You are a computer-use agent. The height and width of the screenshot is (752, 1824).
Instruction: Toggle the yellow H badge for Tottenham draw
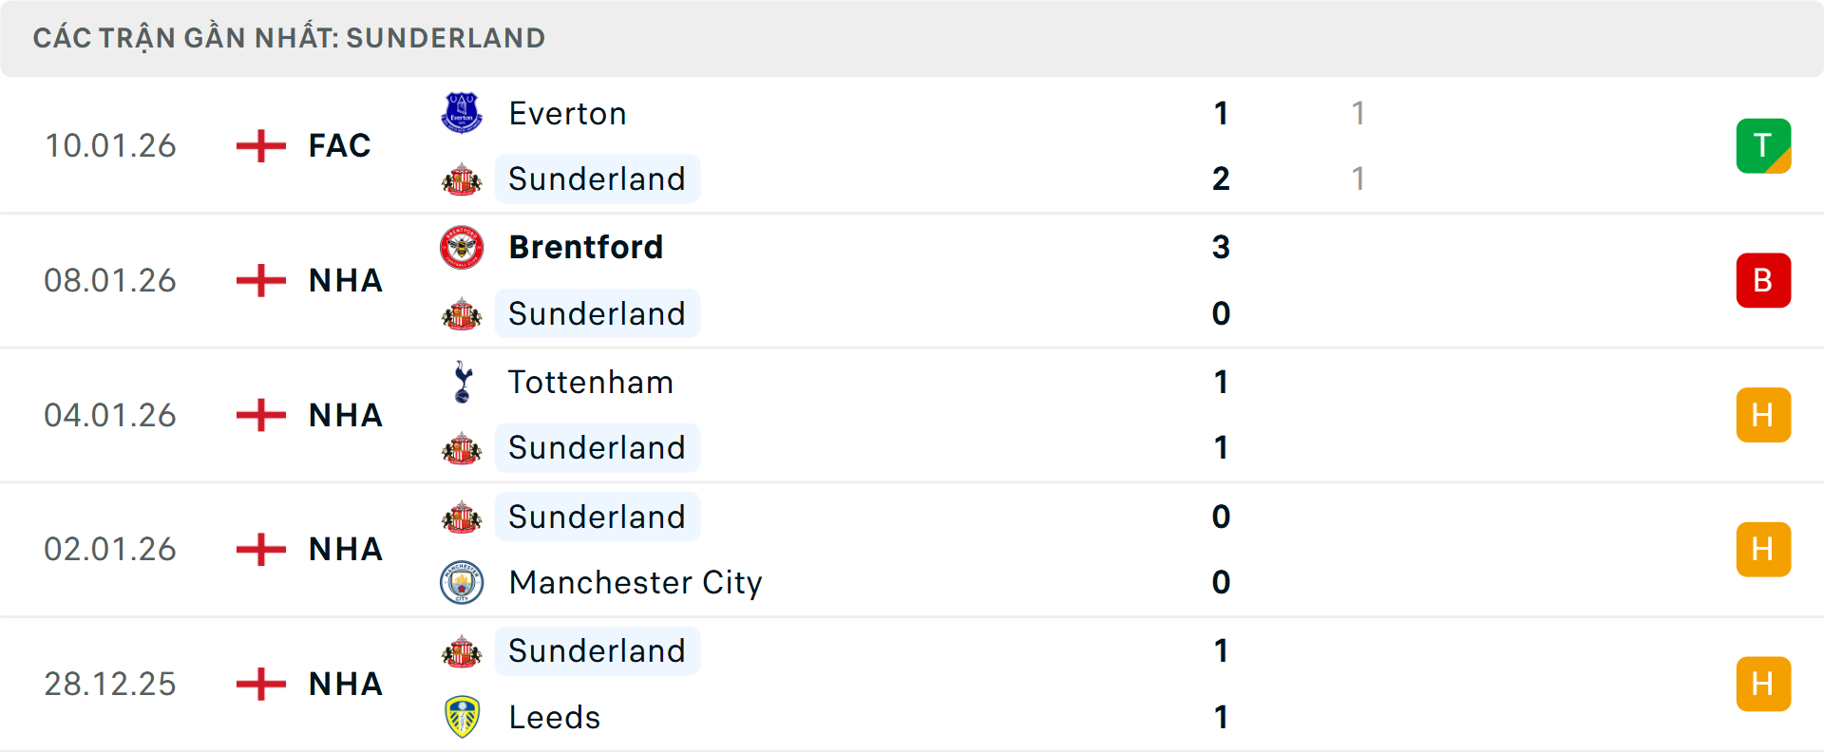(1763, 414)
